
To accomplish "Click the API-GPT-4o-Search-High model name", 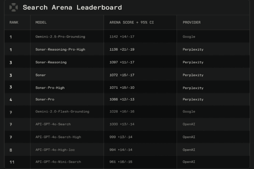I will click(x=58, y=137).
